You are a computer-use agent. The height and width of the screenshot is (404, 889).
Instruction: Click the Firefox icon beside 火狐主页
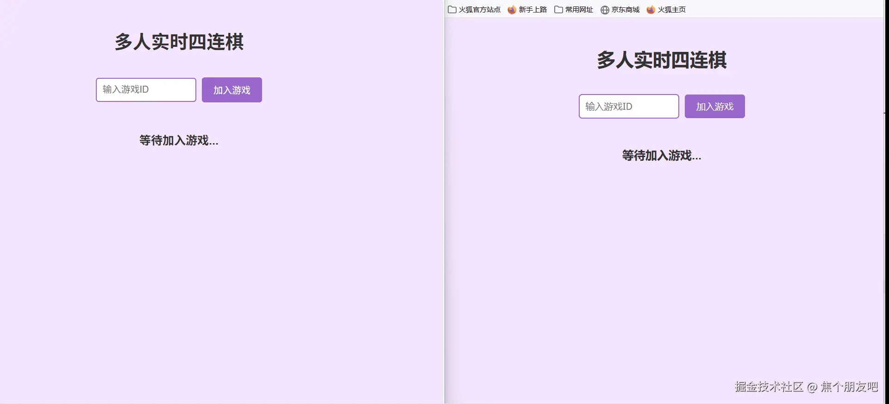651,10
